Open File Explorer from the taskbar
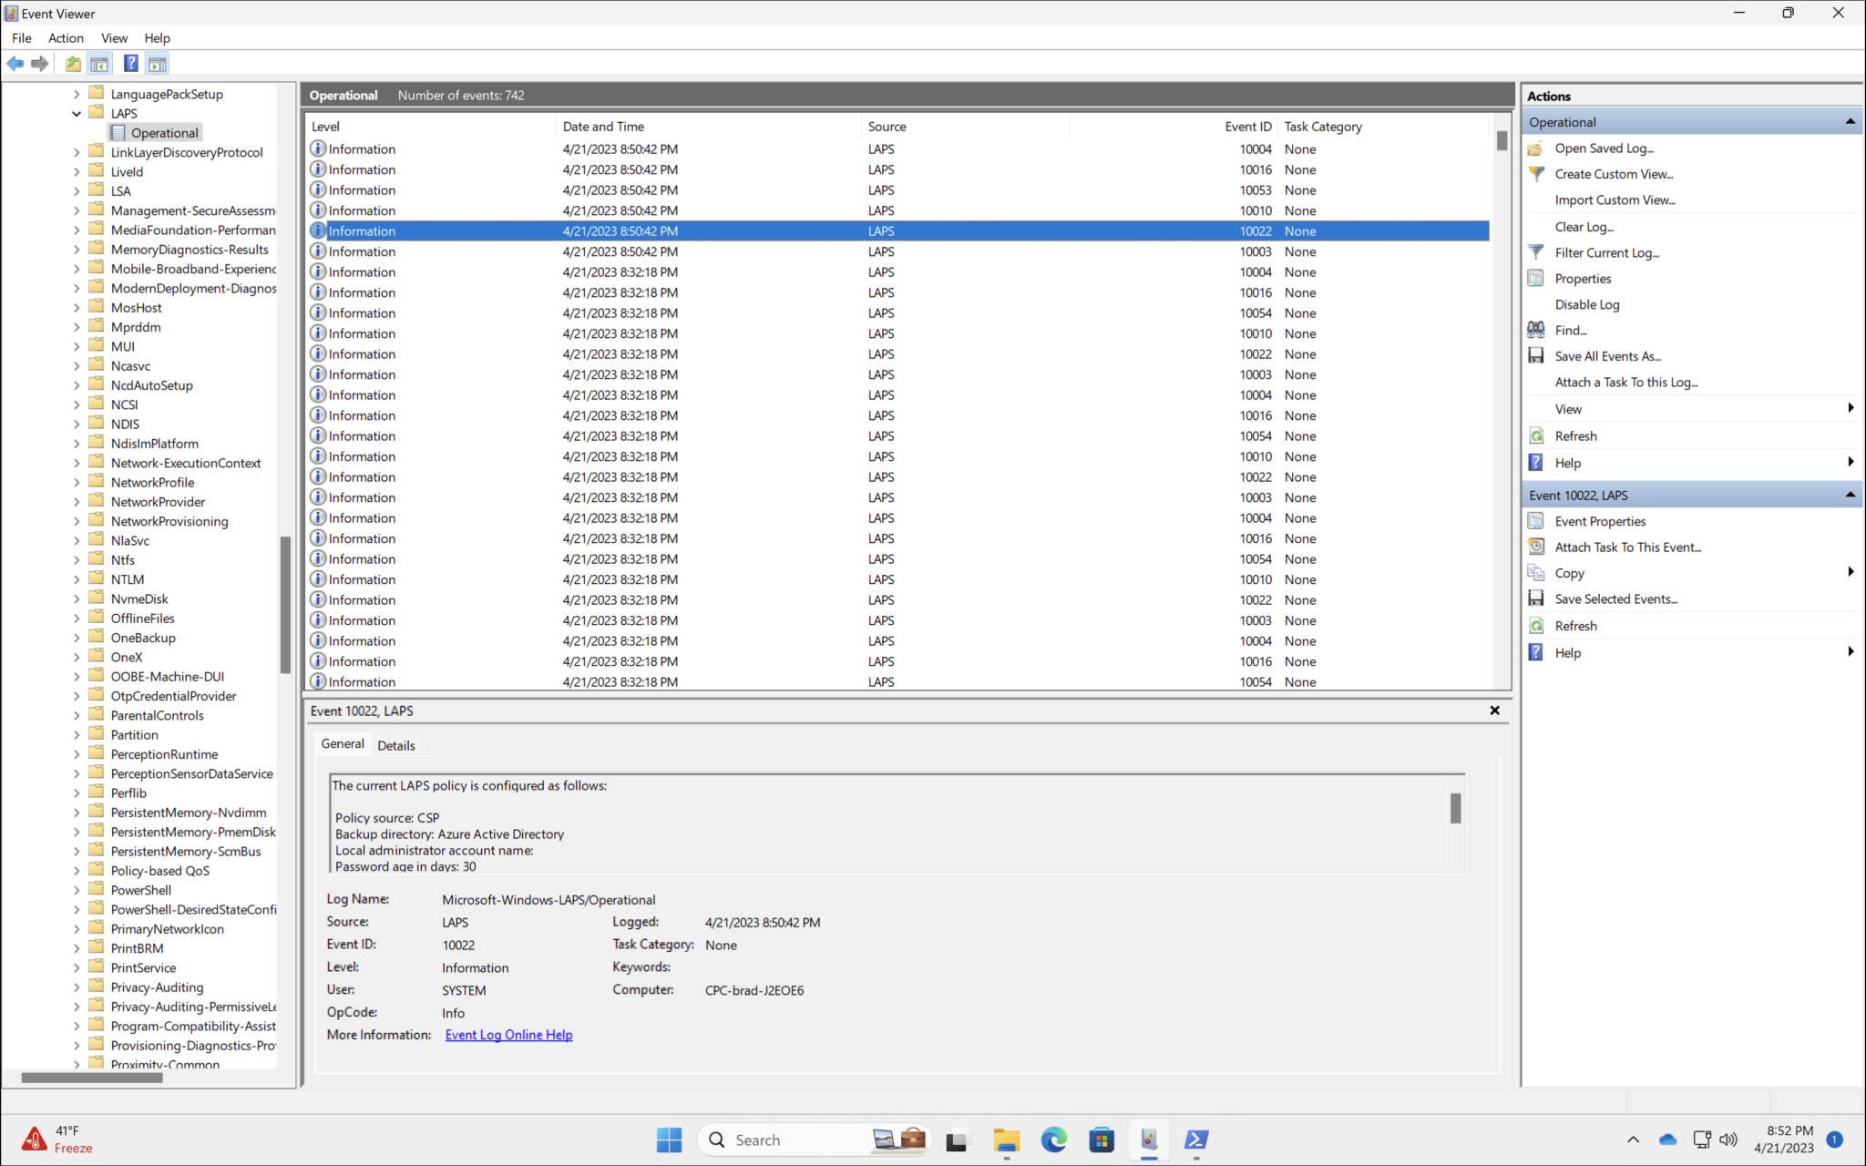The height and width of the screenshot is (1166, 1866). [1006, 1140]
